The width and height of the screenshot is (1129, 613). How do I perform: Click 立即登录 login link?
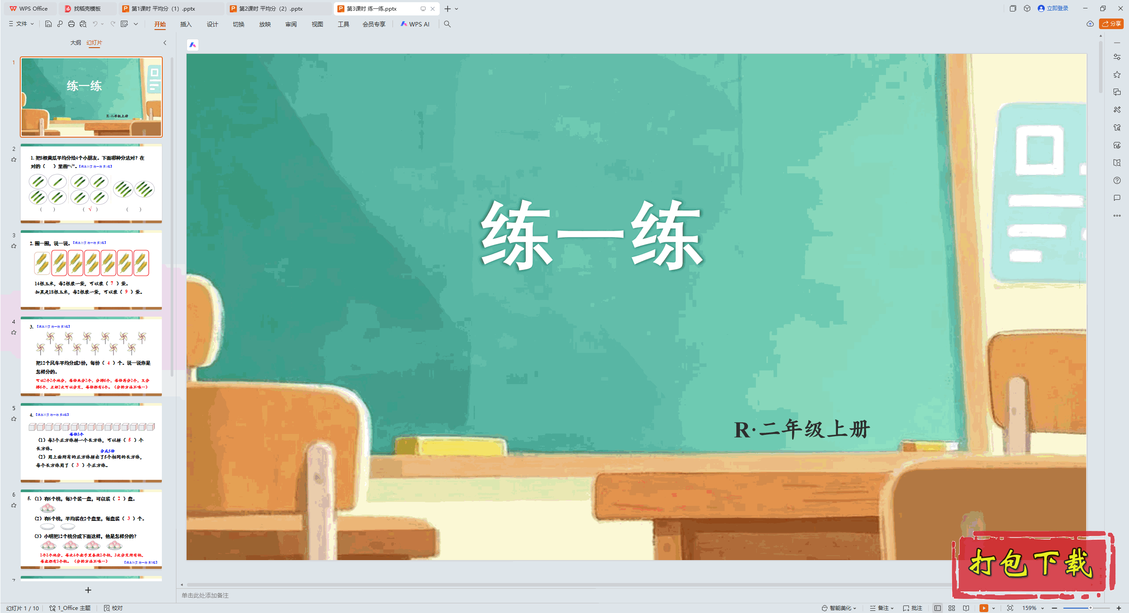[x=1057, y=8]
